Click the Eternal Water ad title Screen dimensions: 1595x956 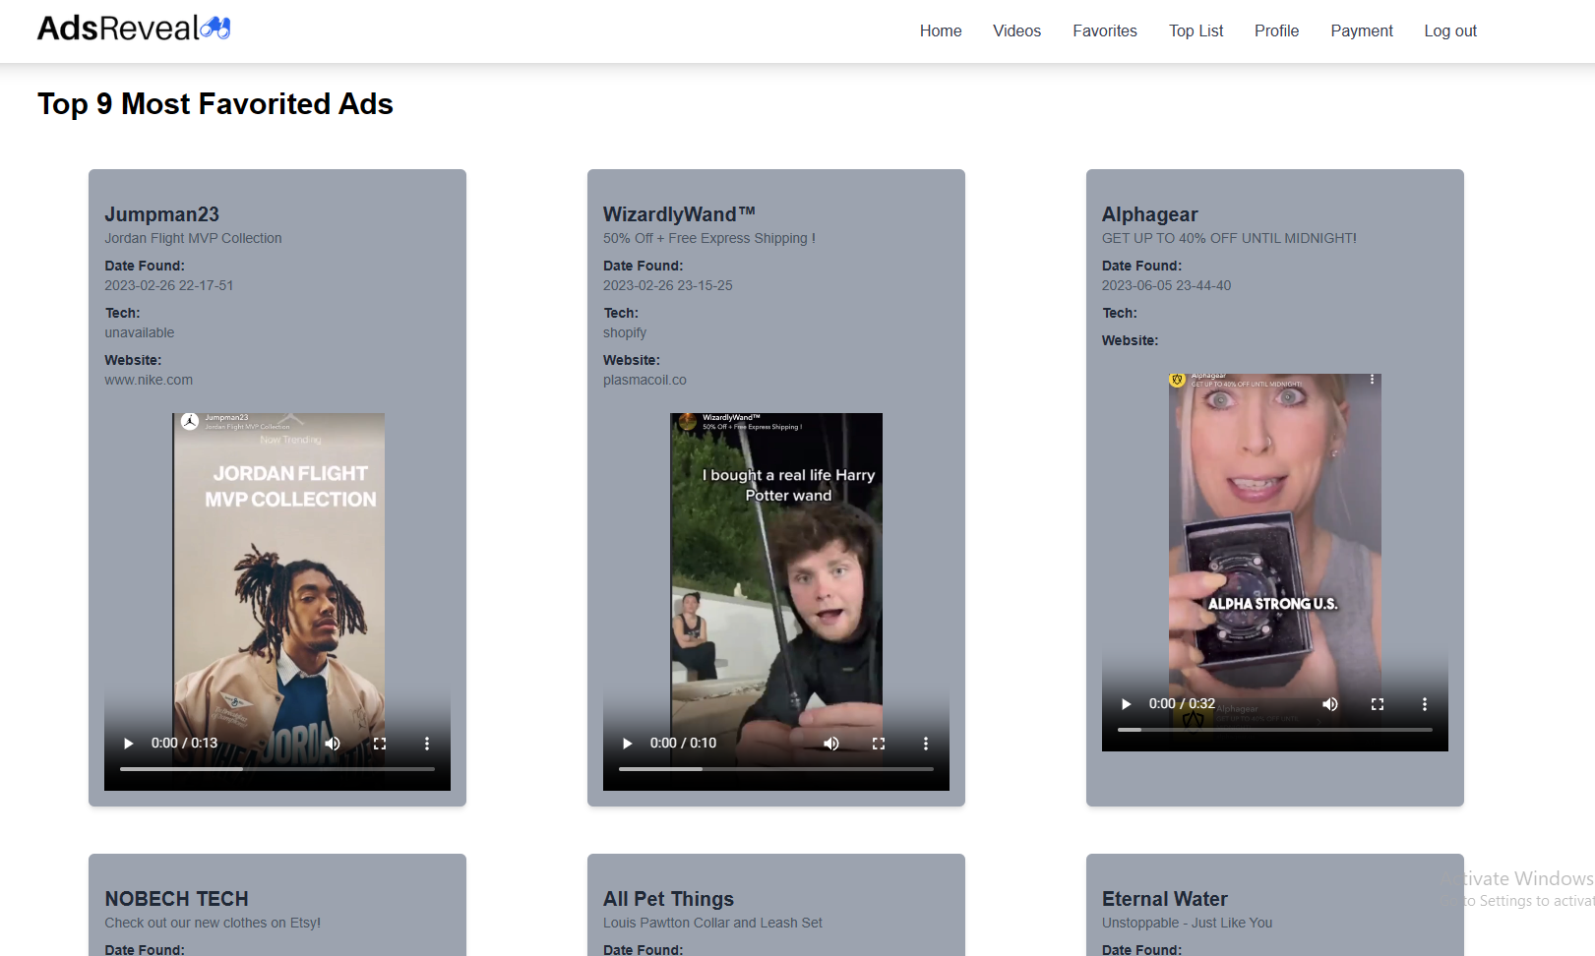(1164, 899)
